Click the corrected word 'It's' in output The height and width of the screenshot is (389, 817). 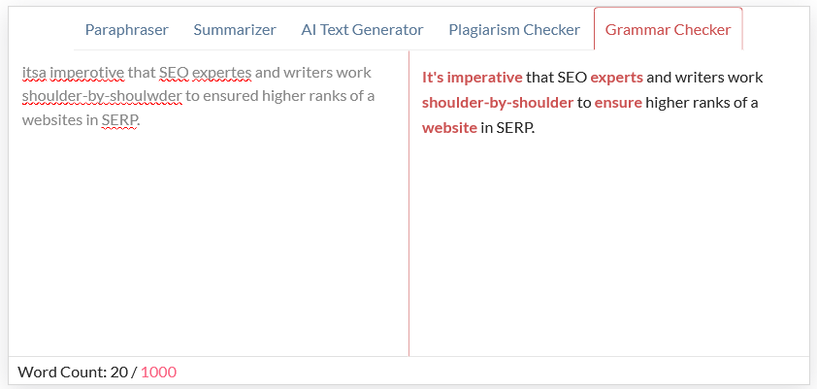433,78
